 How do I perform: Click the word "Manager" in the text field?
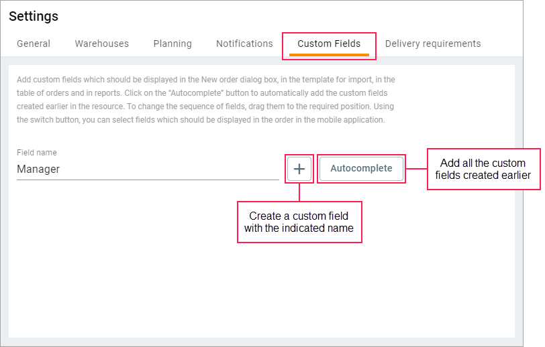coord(38,169)
